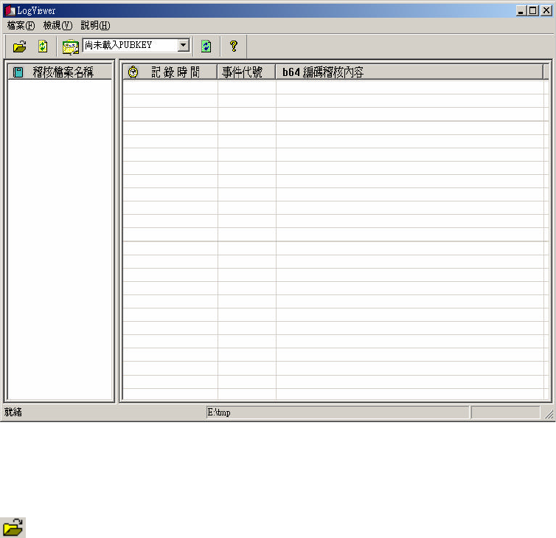Screen dimensions: 556x538
Task: Click the E:\tmp path in status bar
Action: pyautogui.click(x=219, y=413)
